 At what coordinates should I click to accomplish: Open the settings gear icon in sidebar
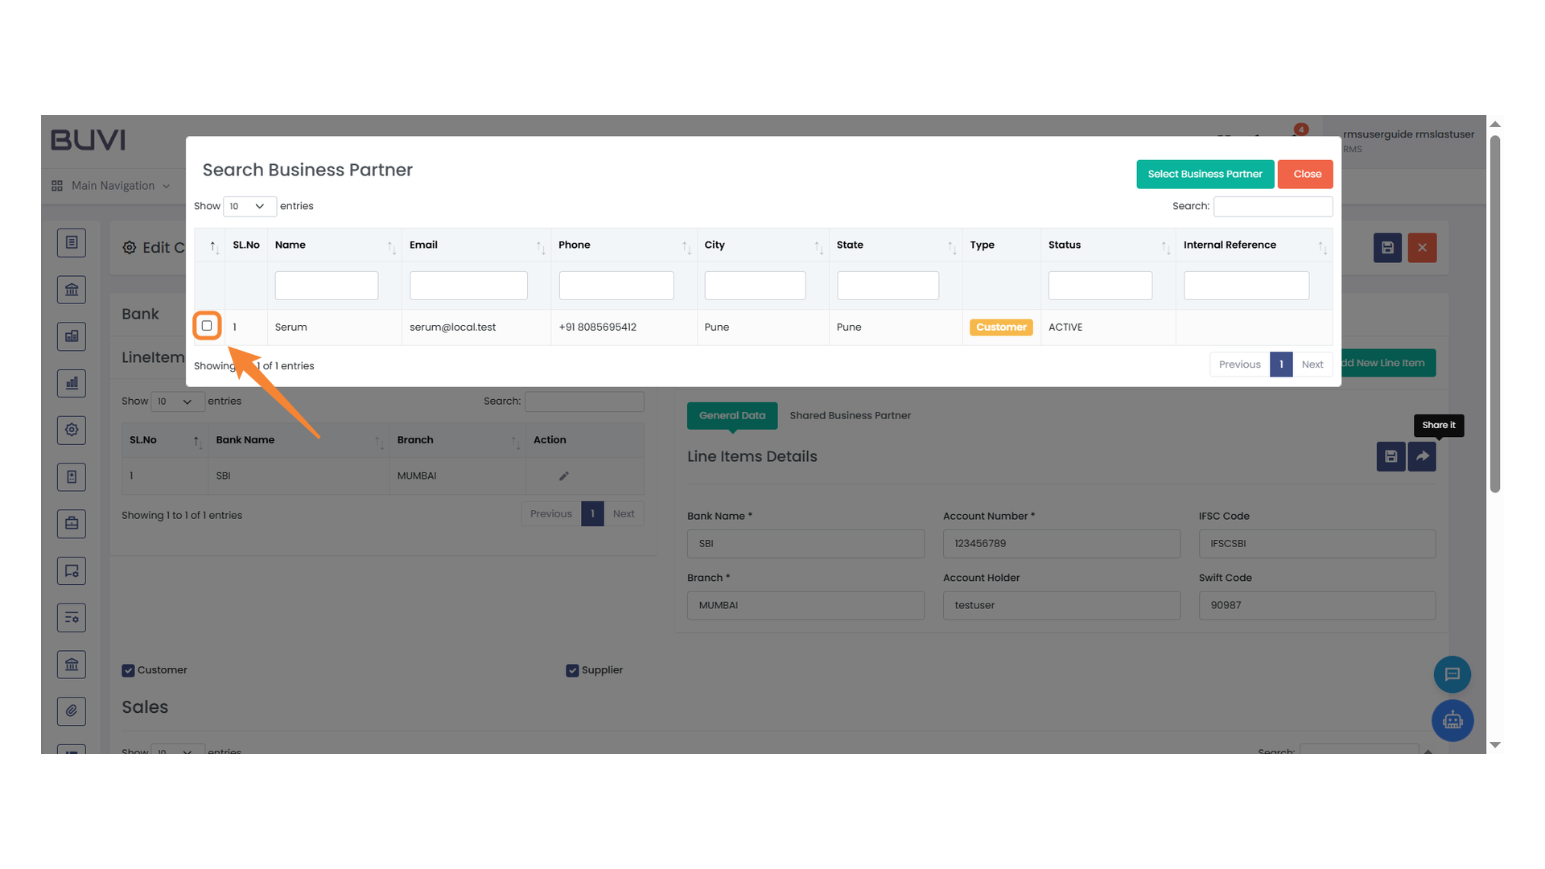pyautogui.click(x=72, y=430)
